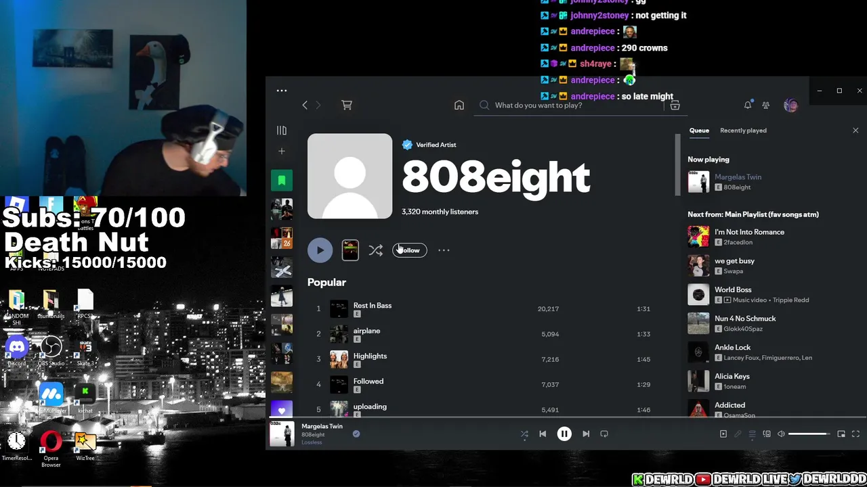The image size is (867, 487).
Task: Click now playing album cover in player bar
Action: pos(282,434)
